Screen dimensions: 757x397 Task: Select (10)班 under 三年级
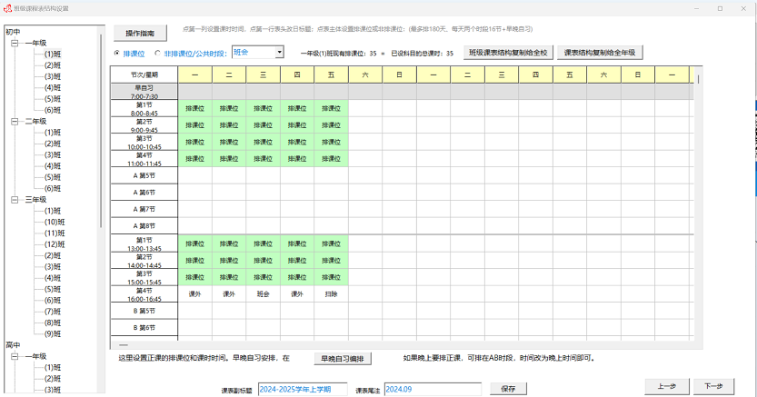(55, 222)
